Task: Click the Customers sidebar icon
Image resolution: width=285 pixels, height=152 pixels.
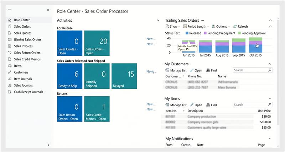Action: point(10,72)
